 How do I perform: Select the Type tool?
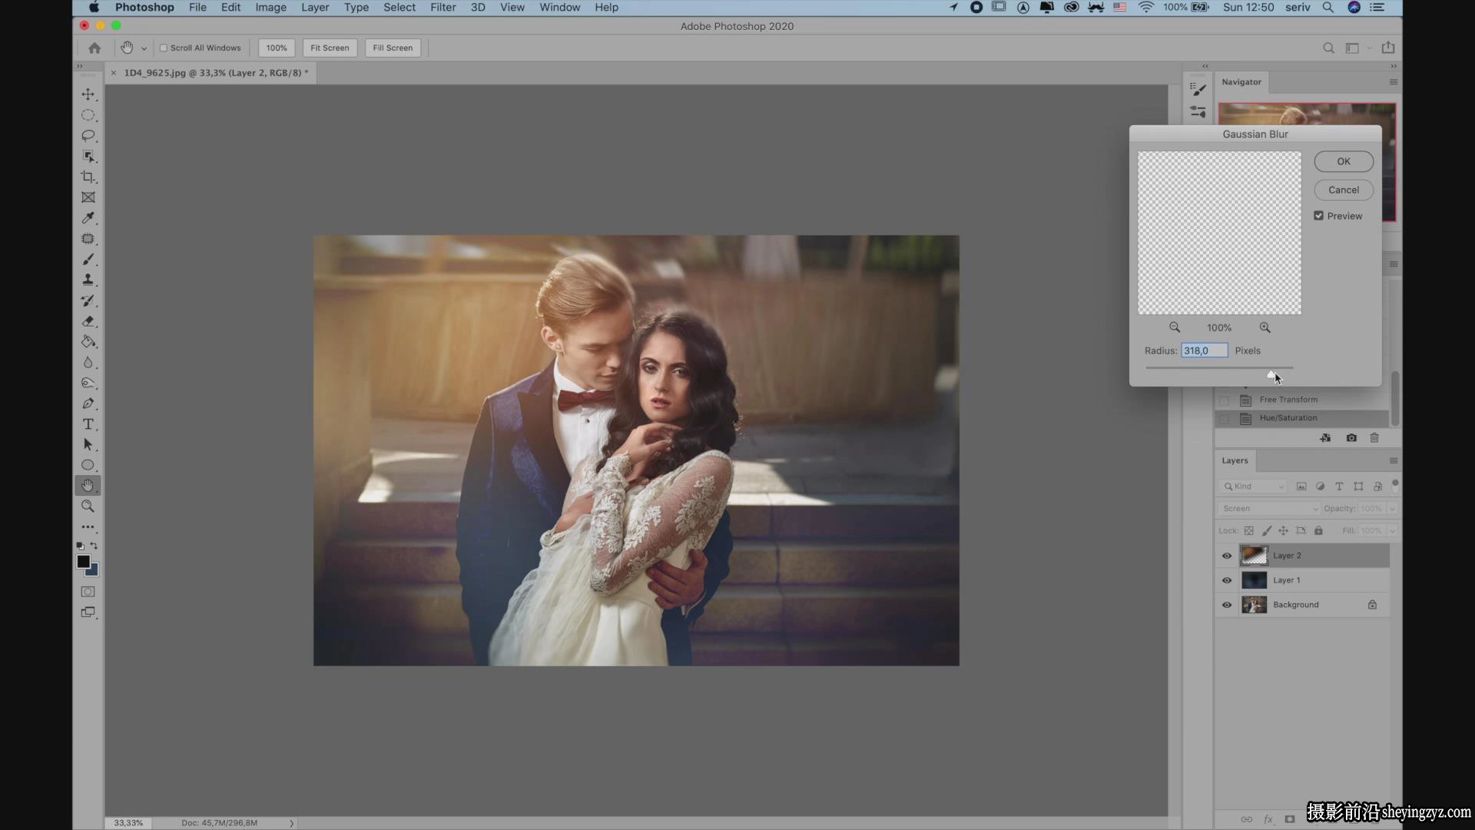pos(88,424)
